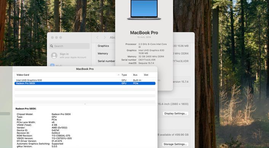Click macOS value 'Sequoia 15.7.4'

point(146,63)
